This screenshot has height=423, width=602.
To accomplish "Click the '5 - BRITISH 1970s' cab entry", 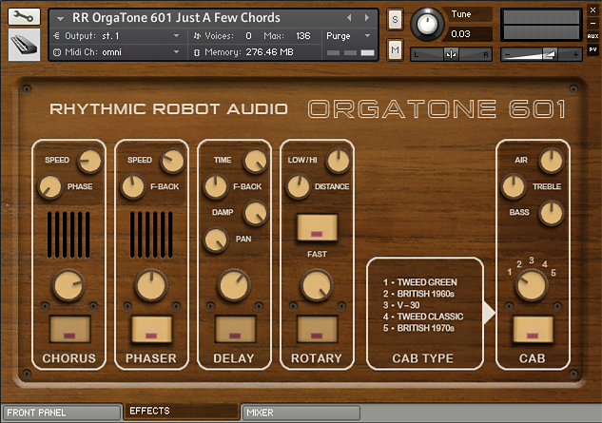I will [418, 328].
